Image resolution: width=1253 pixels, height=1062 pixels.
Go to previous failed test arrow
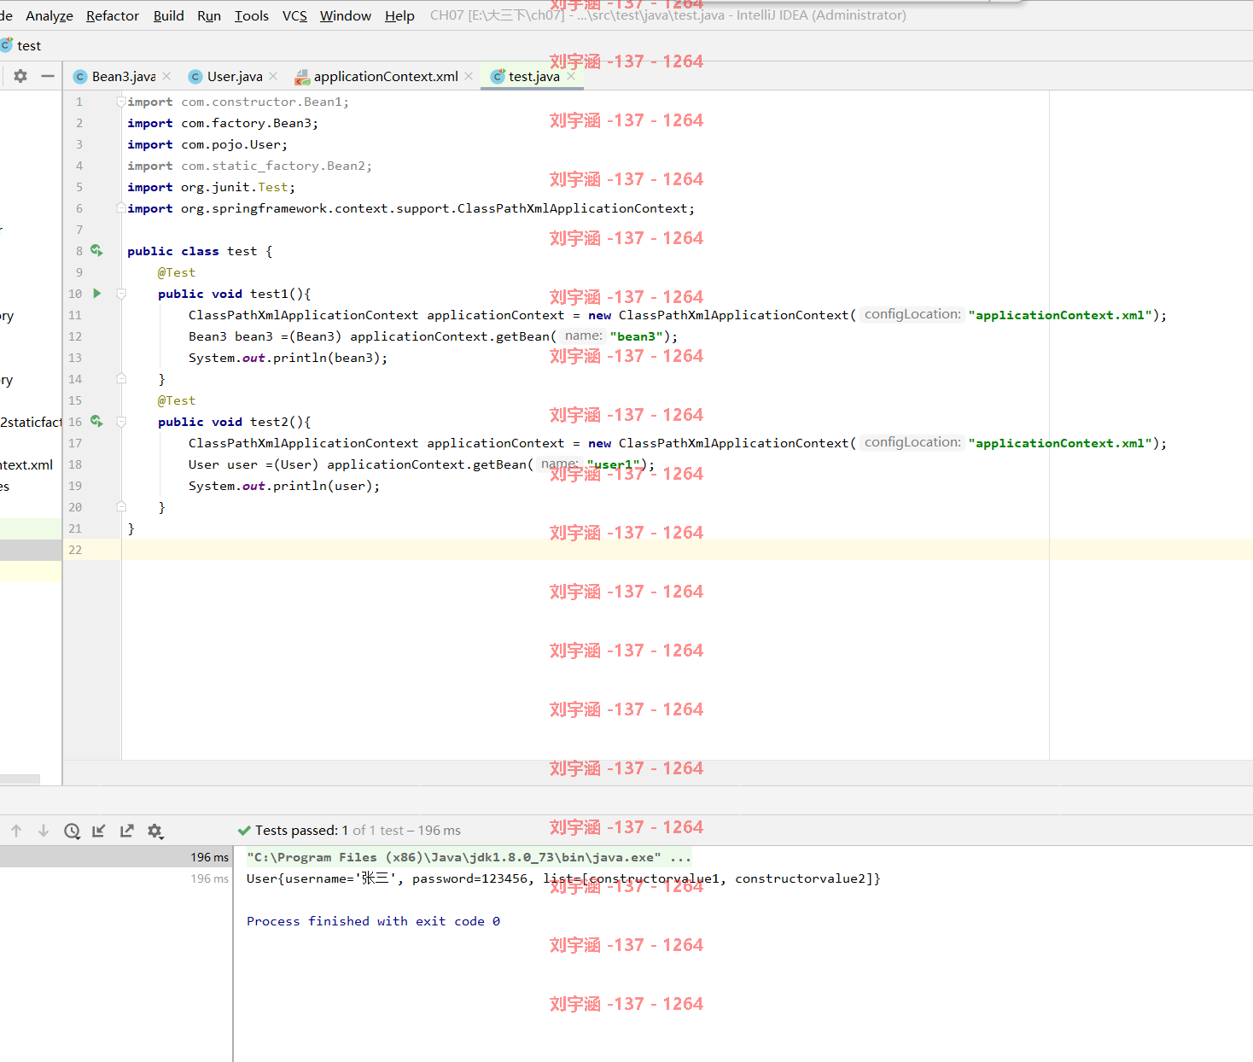pyautogui.click(x=16, y=831)
